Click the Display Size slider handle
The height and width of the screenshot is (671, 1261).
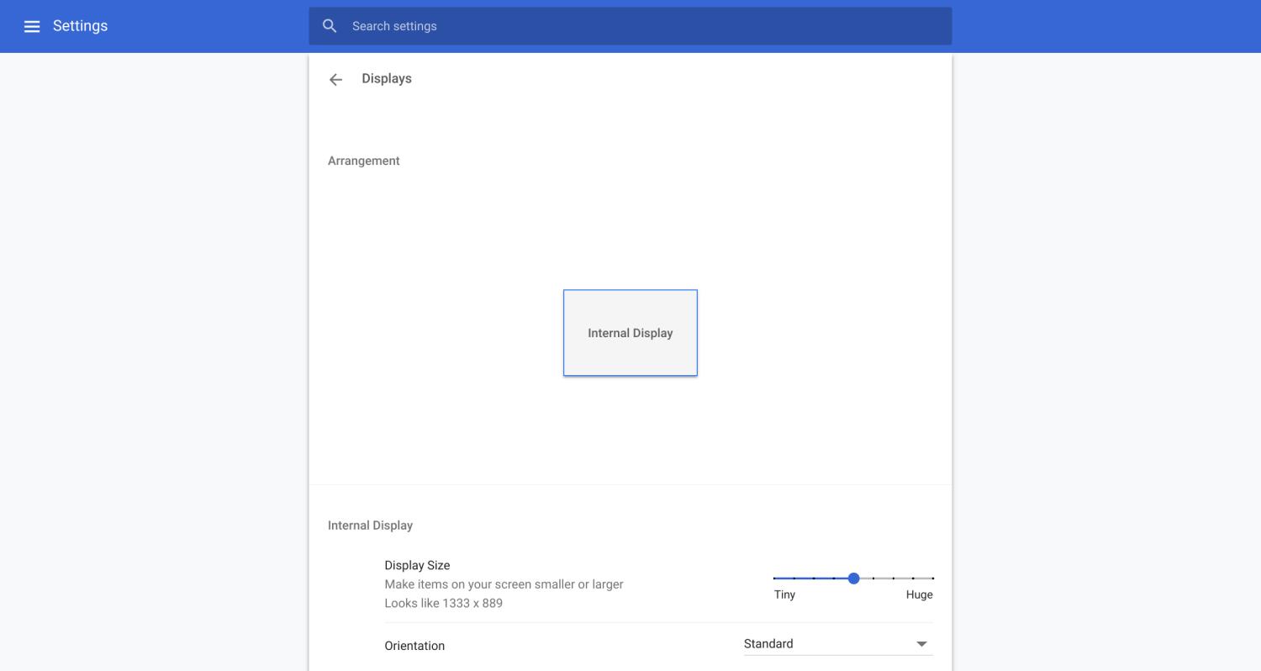point(853,579)
